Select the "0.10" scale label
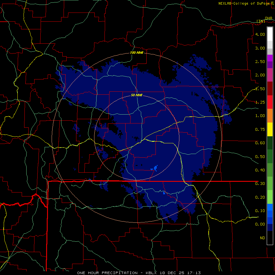This screenshot has width=275, height=275. point(260,211)
